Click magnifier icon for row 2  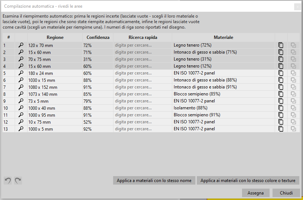click(21, 52)
